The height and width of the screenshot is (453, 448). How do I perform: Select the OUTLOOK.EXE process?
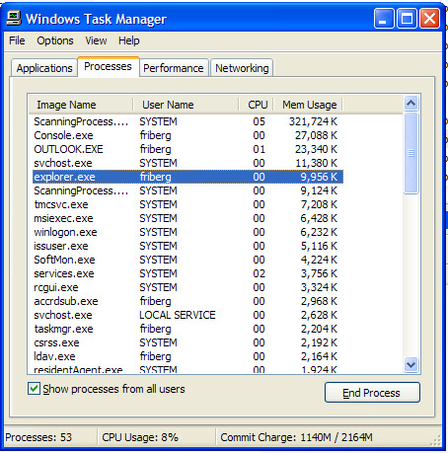(x=187, y=149)
